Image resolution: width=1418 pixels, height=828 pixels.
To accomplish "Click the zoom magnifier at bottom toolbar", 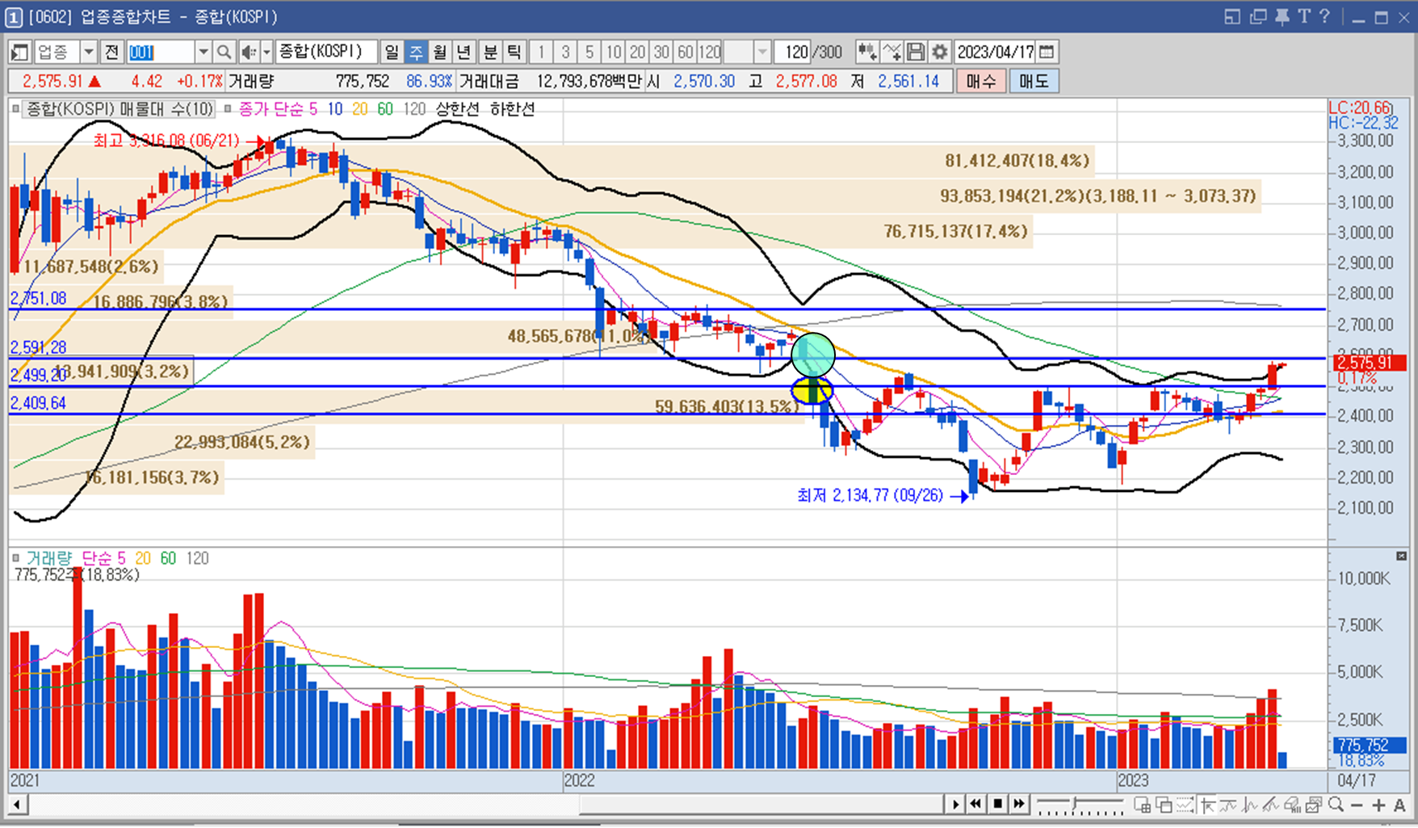I will [1336, 805].
